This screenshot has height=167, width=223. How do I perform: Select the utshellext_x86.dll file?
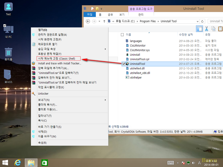tap(140, 73)
